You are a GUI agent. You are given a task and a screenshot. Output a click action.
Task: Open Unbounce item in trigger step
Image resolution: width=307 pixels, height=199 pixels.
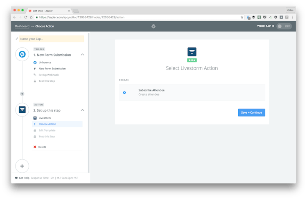[x=45, y=63]
